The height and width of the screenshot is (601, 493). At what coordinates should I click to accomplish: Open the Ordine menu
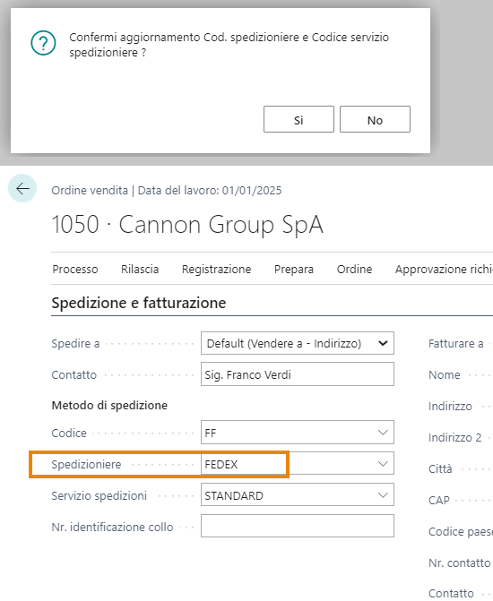point(354,269)
